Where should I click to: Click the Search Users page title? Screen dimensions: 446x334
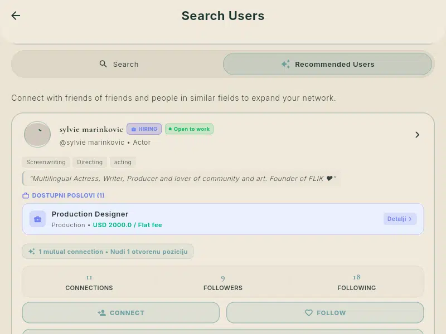point(223,16)
